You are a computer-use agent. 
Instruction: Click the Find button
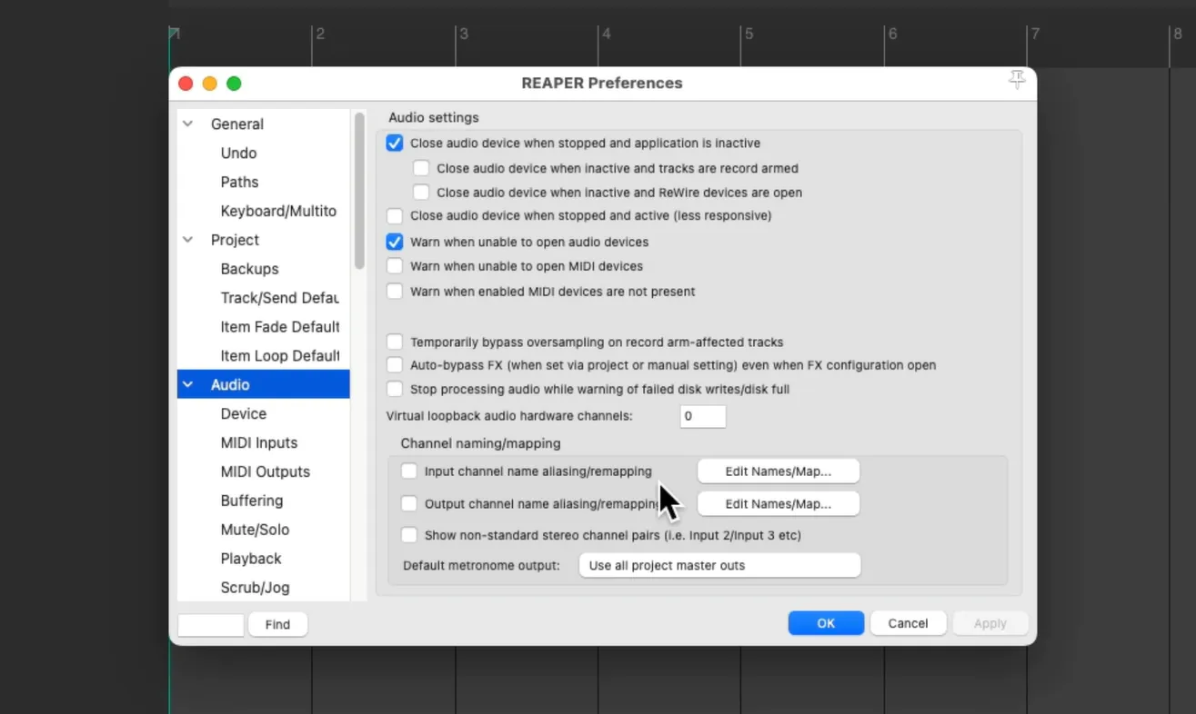pyautogui.click(x=277, y=624)
